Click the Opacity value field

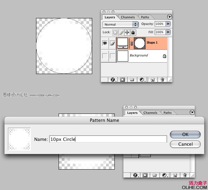[160, 24]
